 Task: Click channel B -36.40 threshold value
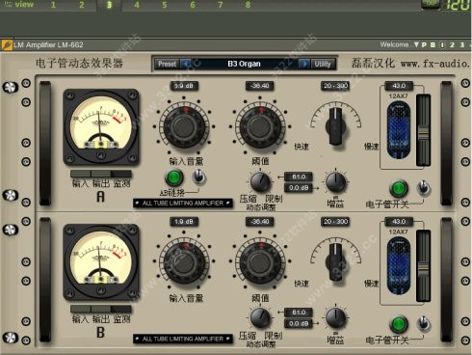(260, 222)
